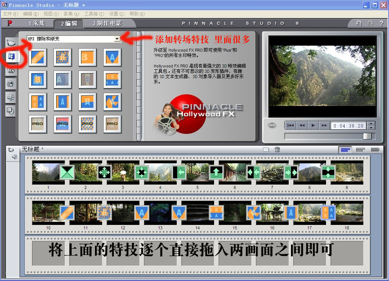This screenshot has height=281, width=389.
Task: Play the preview video
Action: (x=313, y=125)
